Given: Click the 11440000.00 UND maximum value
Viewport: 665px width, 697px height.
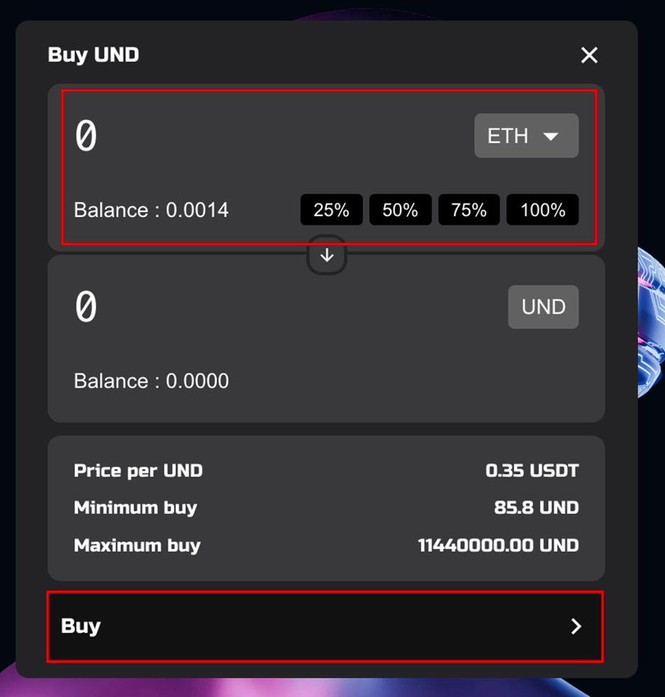Looking at the screenshot, I should coord(498,546).
